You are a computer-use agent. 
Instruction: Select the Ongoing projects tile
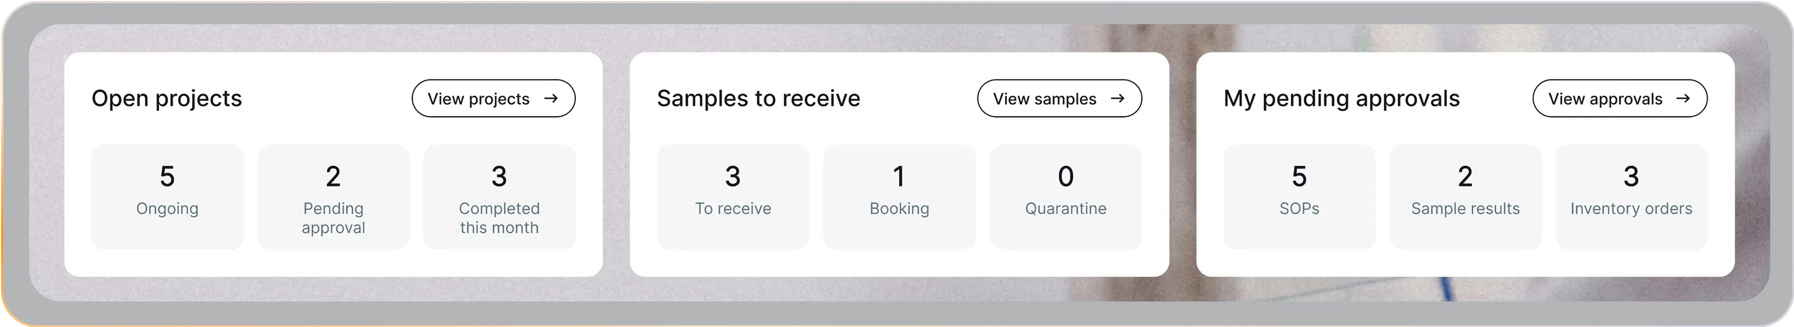[167, 197]
